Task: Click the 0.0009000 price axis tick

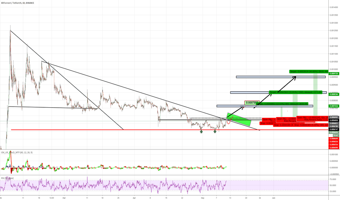Action: click(334, 85)
